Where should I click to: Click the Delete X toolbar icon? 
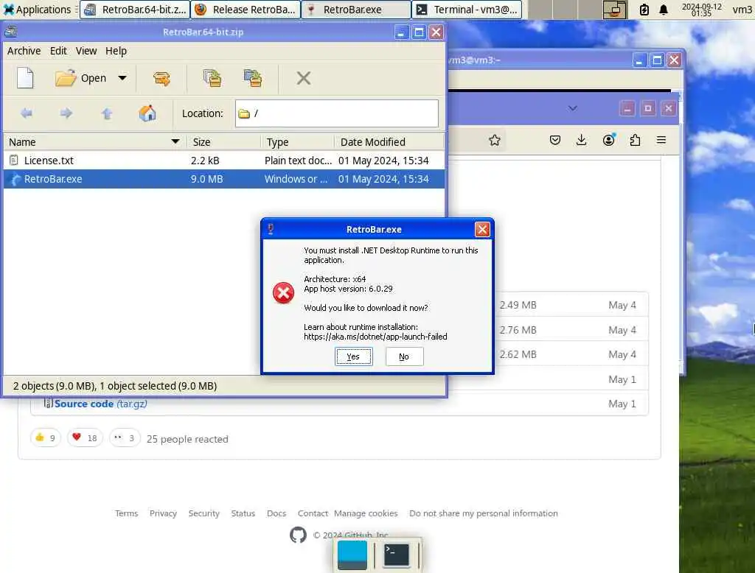(x=303, y=78)
